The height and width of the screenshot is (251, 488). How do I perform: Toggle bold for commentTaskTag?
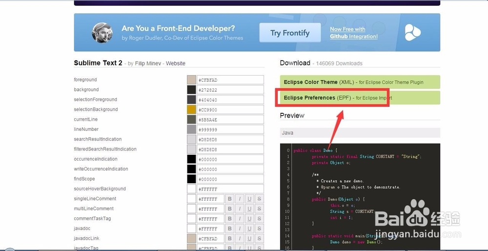[x=230, y=219]
